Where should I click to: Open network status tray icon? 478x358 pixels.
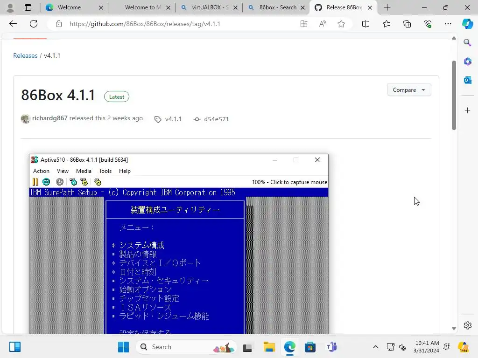click(390, 347)
